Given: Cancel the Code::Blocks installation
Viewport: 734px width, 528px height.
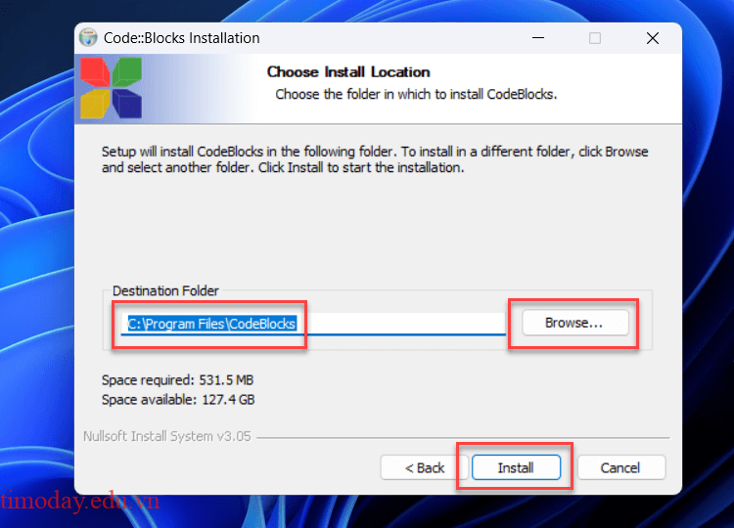Looking at the screenshot, I should click(620, 467).
